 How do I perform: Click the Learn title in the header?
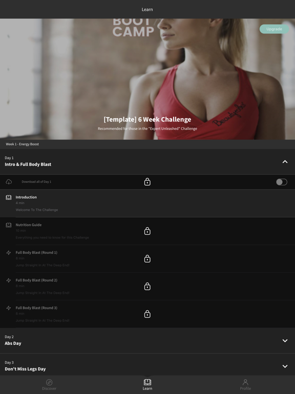pos(147,10)
